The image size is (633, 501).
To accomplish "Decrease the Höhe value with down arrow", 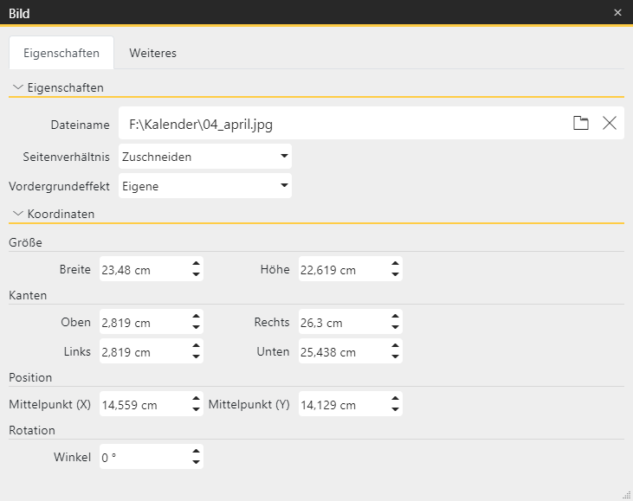I will (396, 275).
